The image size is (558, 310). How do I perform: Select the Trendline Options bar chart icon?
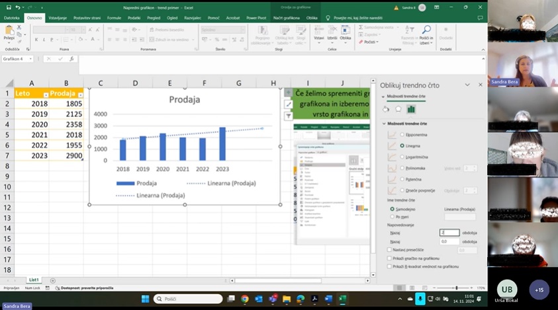coord(411,109)
